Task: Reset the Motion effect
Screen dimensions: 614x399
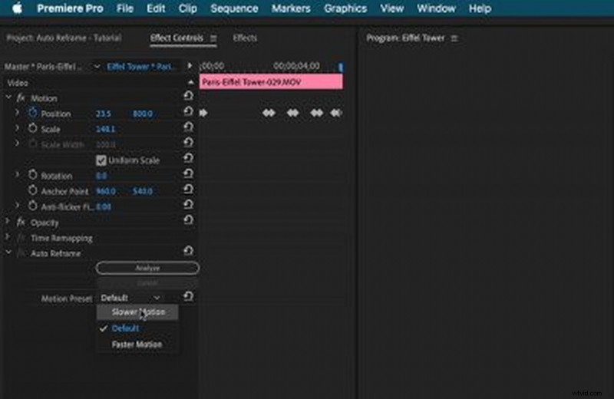Action: click(x=188, y=95)
